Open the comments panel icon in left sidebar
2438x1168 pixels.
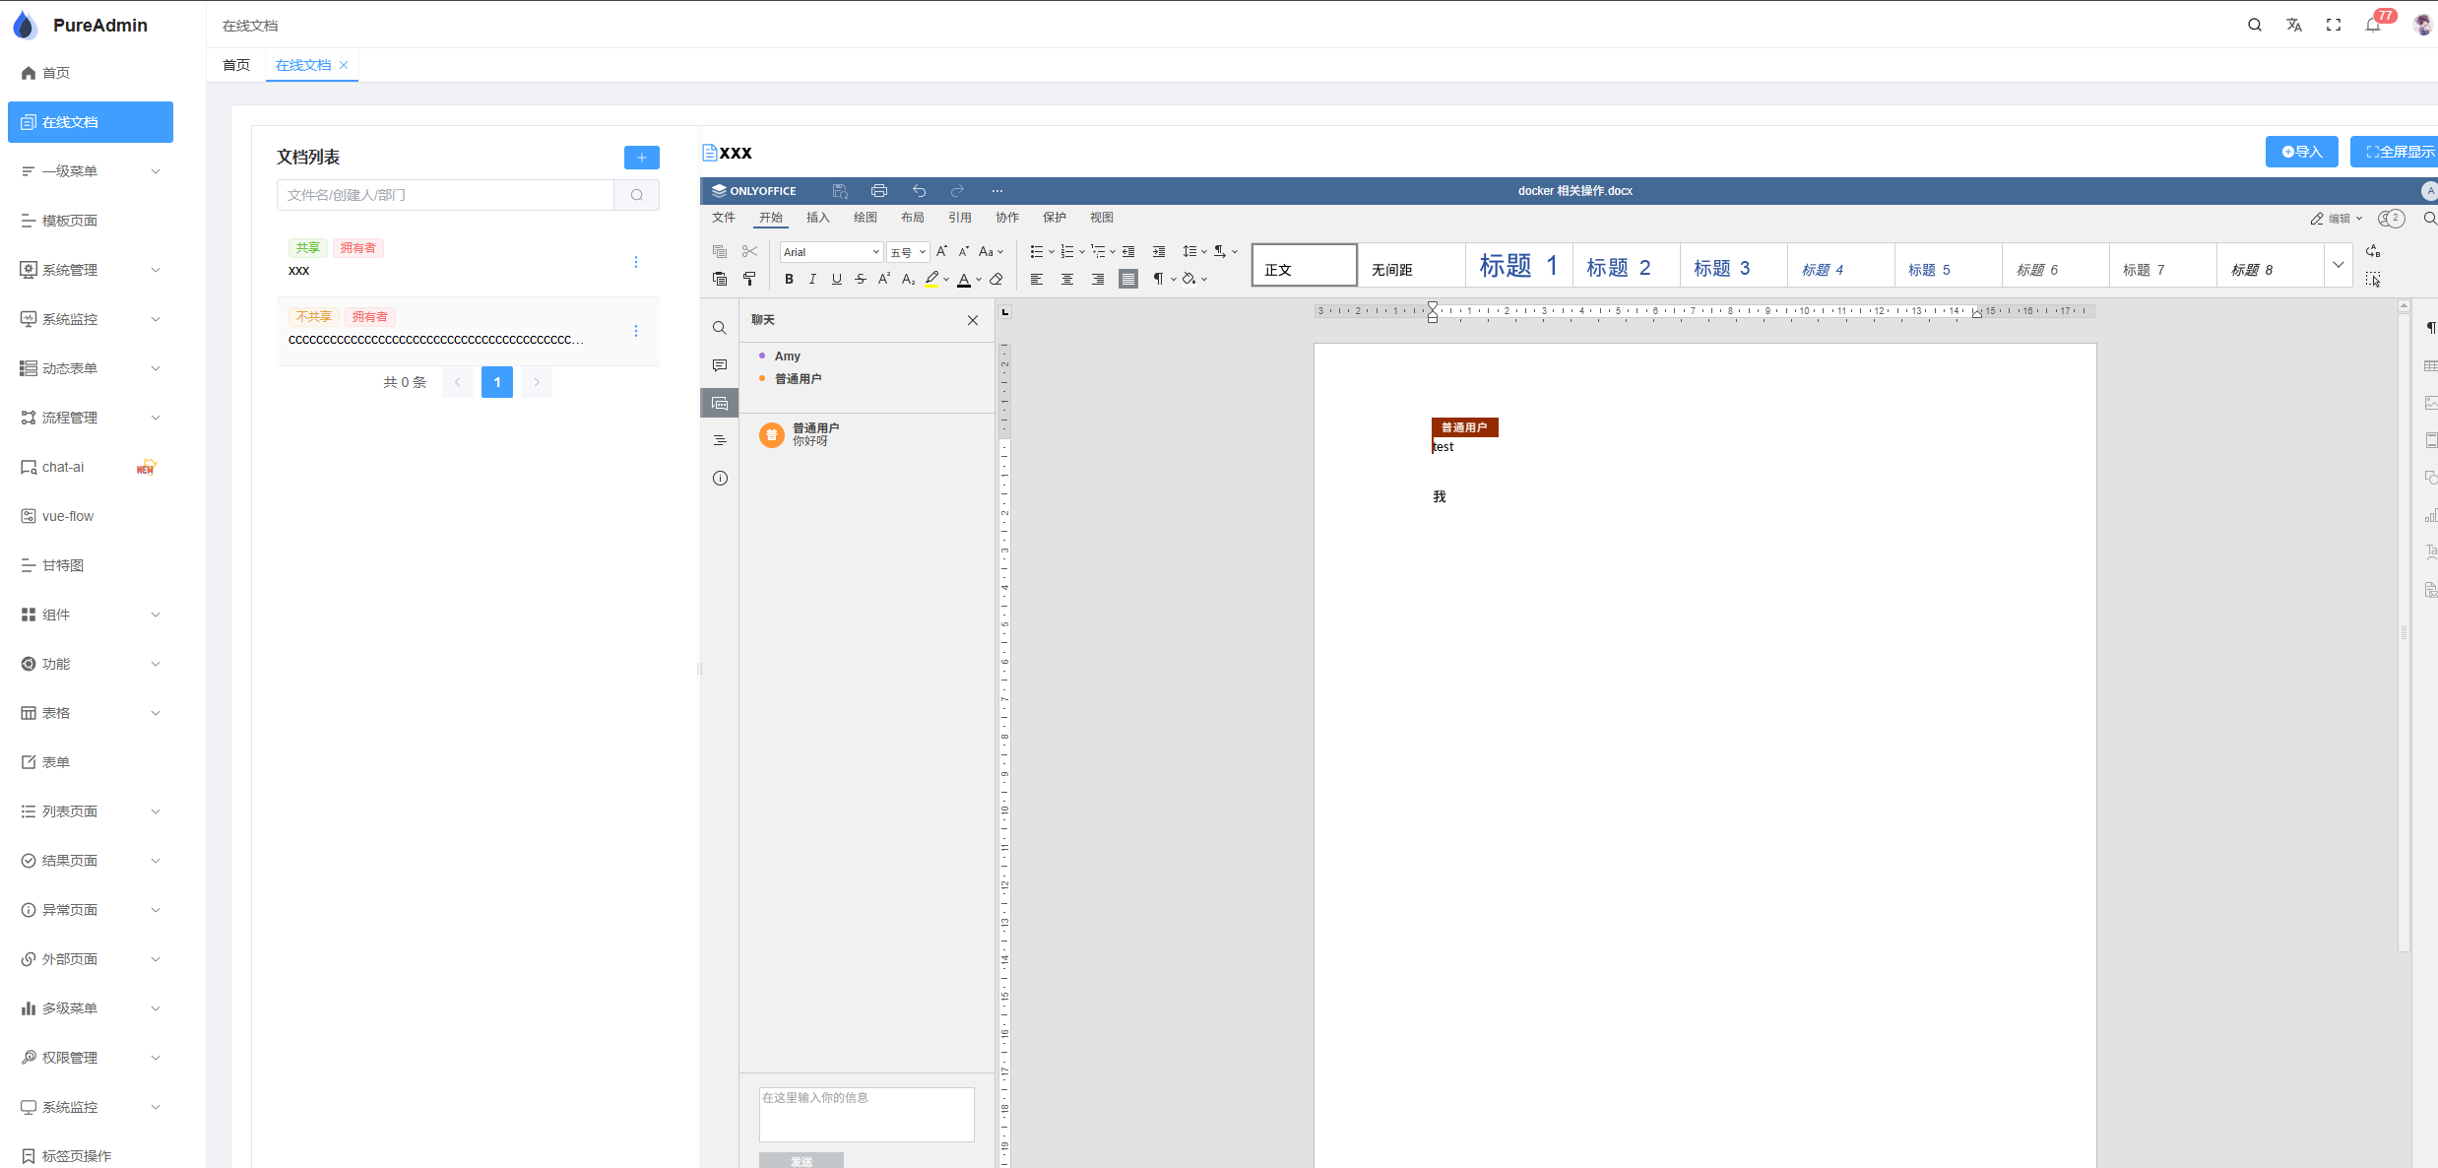click(720, 365)
